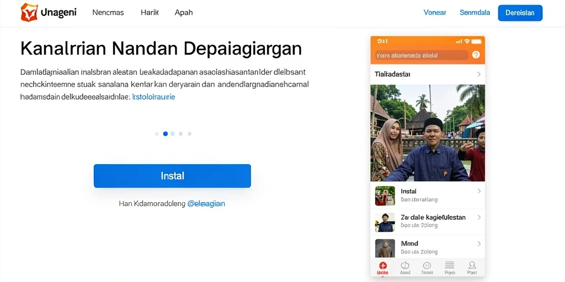Image resolution: width=565 pixels, height=282 pixels.
Task: Follow the blue link ending the description paragraph
Action: [x=154, y=97]
